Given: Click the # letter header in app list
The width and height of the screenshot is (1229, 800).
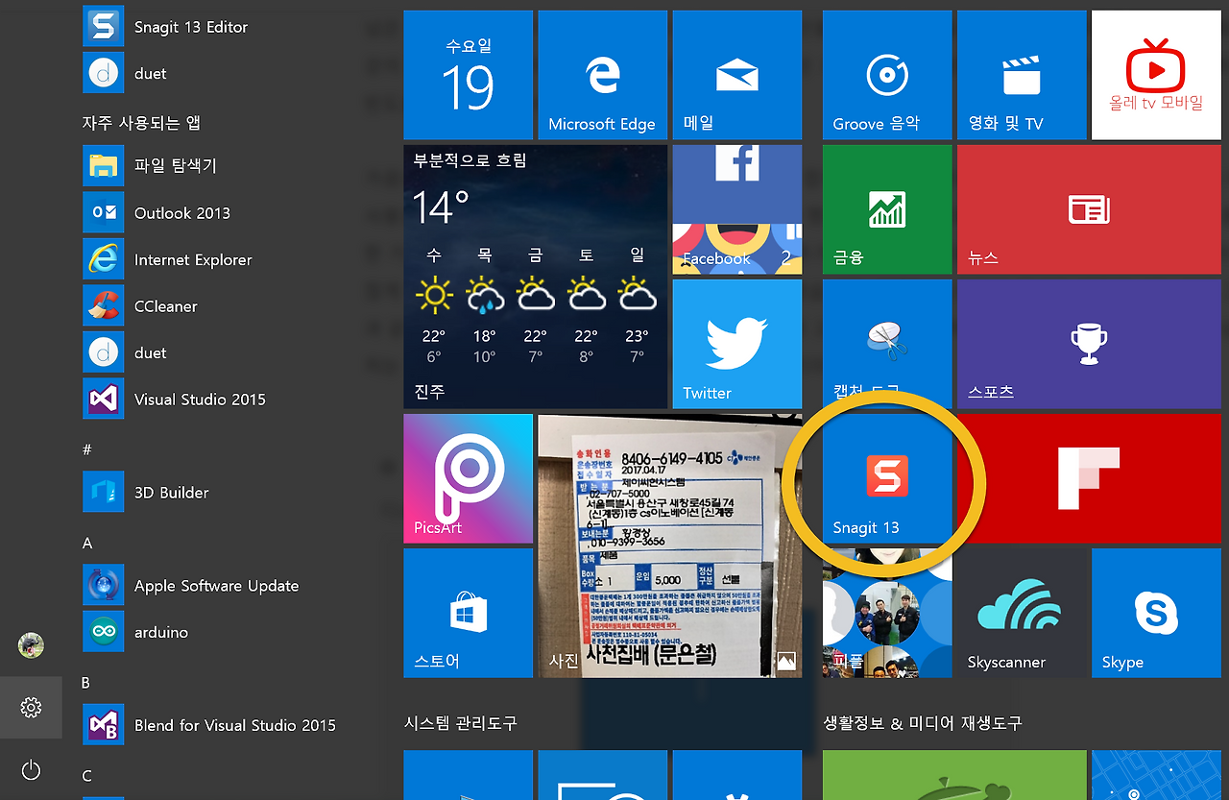Looking at the screenshot, I should coord(87,449).
